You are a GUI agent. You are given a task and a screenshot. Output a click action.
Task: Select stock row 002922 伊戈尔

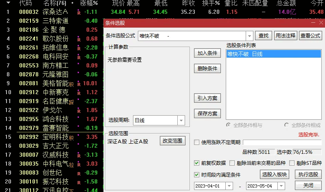(x=52, y=110)
